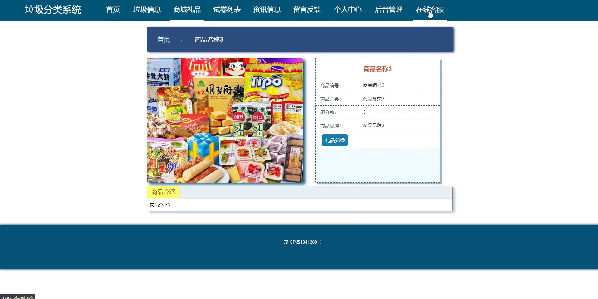Click the 商品分类3 value
Image resolution: width=598 pixels, height=299 pixels.
coord(374,98)
